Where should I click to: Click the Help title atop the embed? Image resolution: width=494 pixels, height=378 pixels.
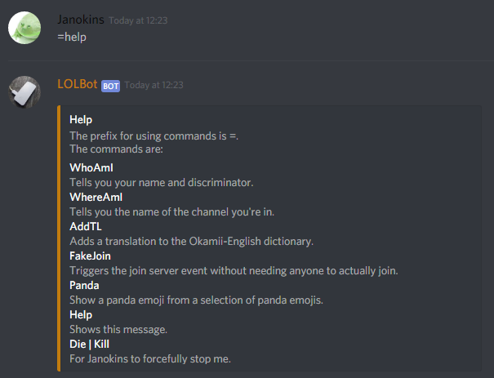[81, 119]
